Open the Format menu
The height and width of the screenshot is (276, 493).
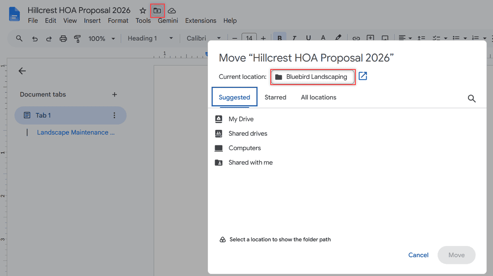[x=118, y=21]
